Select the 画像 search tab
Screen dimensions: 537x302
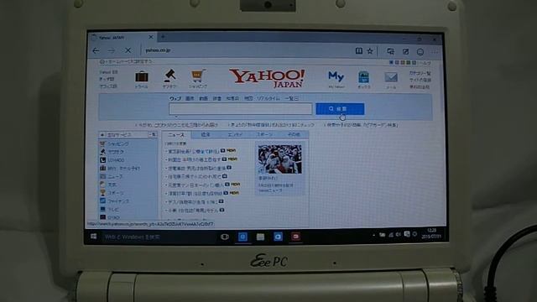[190, 98]
